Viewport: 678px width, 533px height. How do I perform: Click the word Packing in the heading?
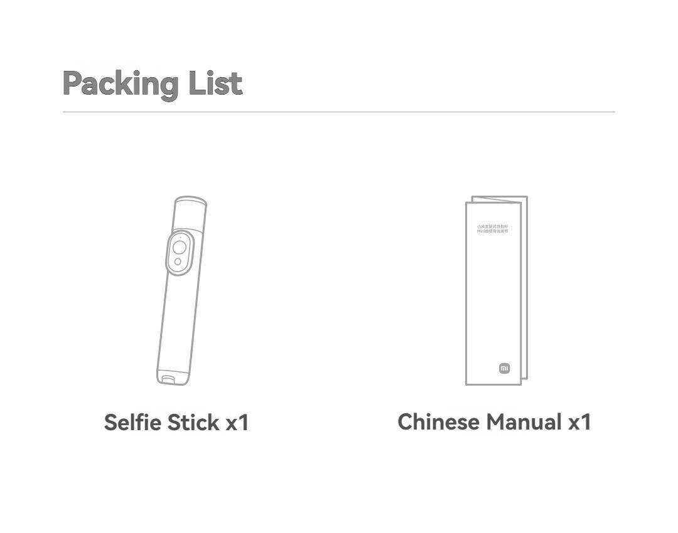tap(121, 84)
